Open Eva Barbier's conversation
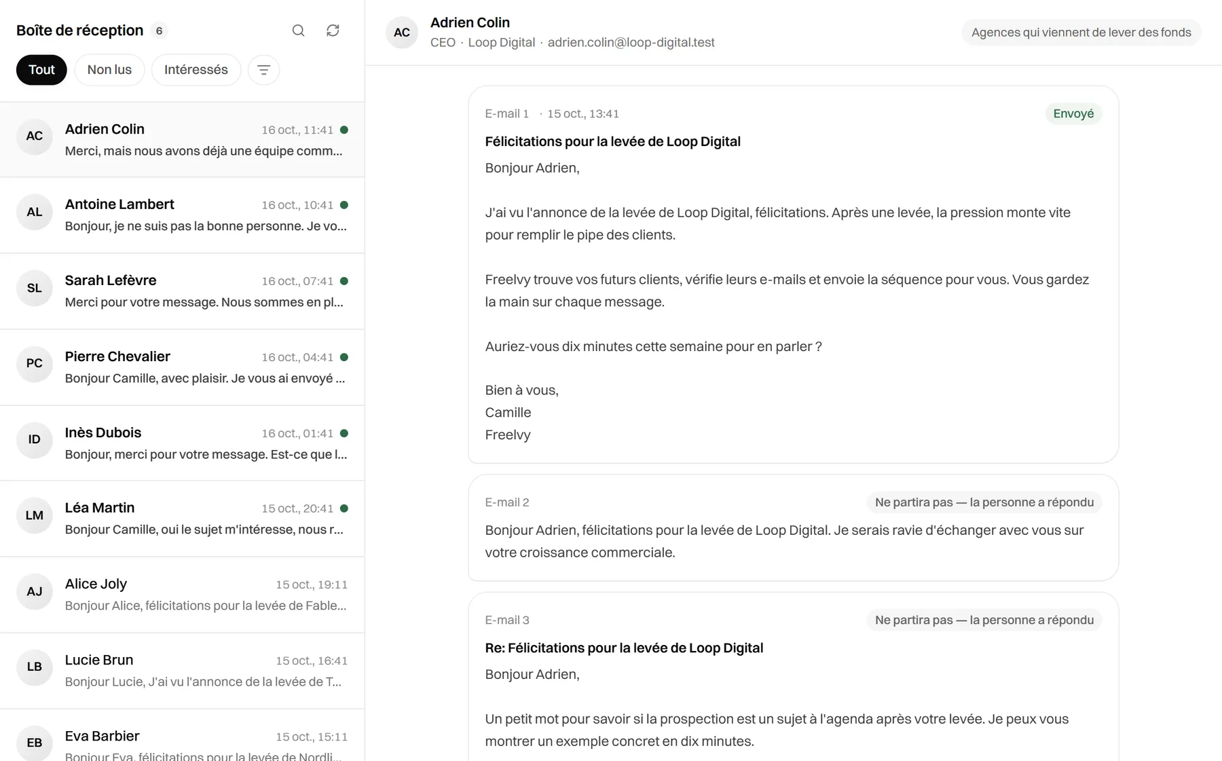 click(x=182, y=735)
